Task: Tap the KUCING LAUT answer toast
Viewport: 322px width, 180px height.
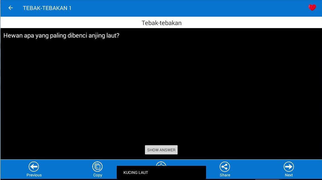Action: [161, 173]
